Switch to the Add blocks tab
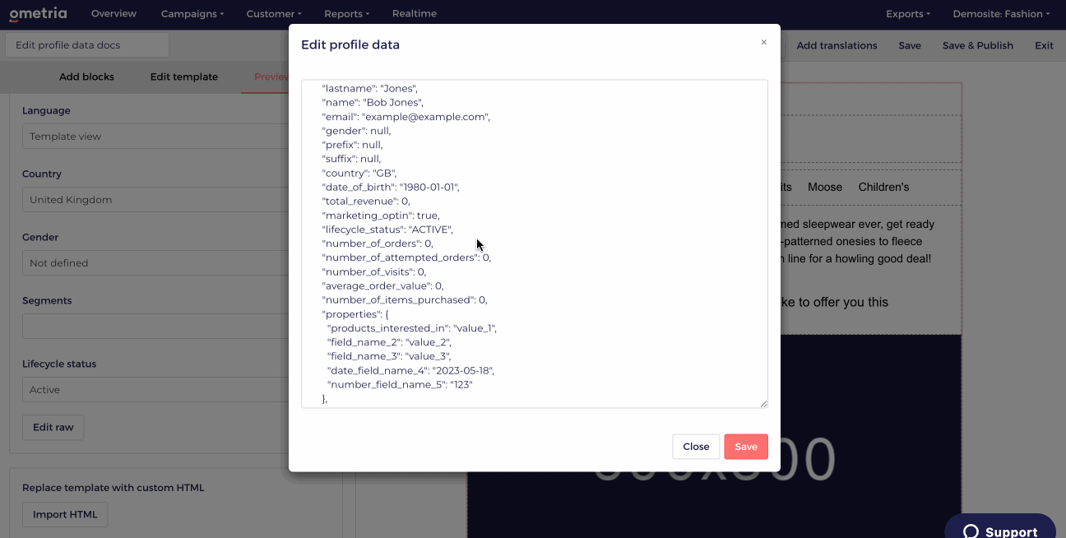1066x538 pixels. 86,76
